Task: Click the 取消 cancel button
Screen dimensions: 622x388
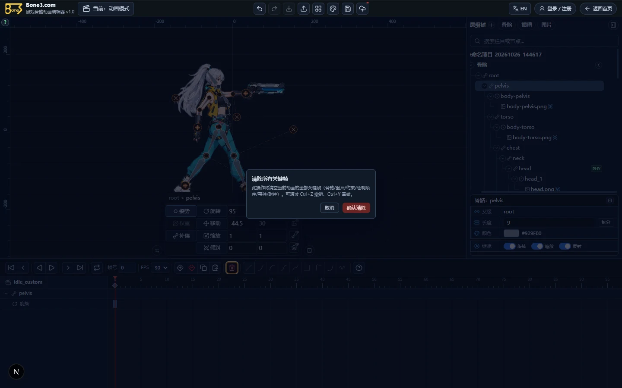Action: click(330, 208)
